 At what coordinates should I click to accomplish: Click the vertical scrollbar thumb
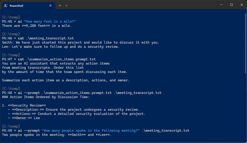click(245, 43)
